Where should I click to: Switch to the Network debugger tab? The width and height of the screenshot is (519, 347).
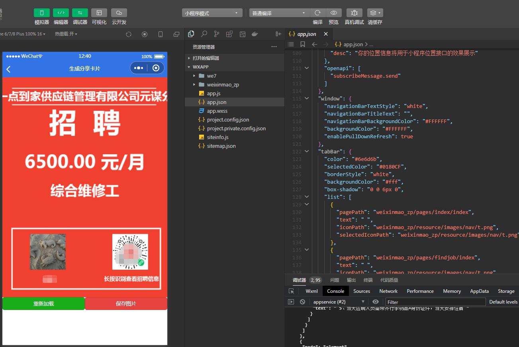(x=388, y=291)
